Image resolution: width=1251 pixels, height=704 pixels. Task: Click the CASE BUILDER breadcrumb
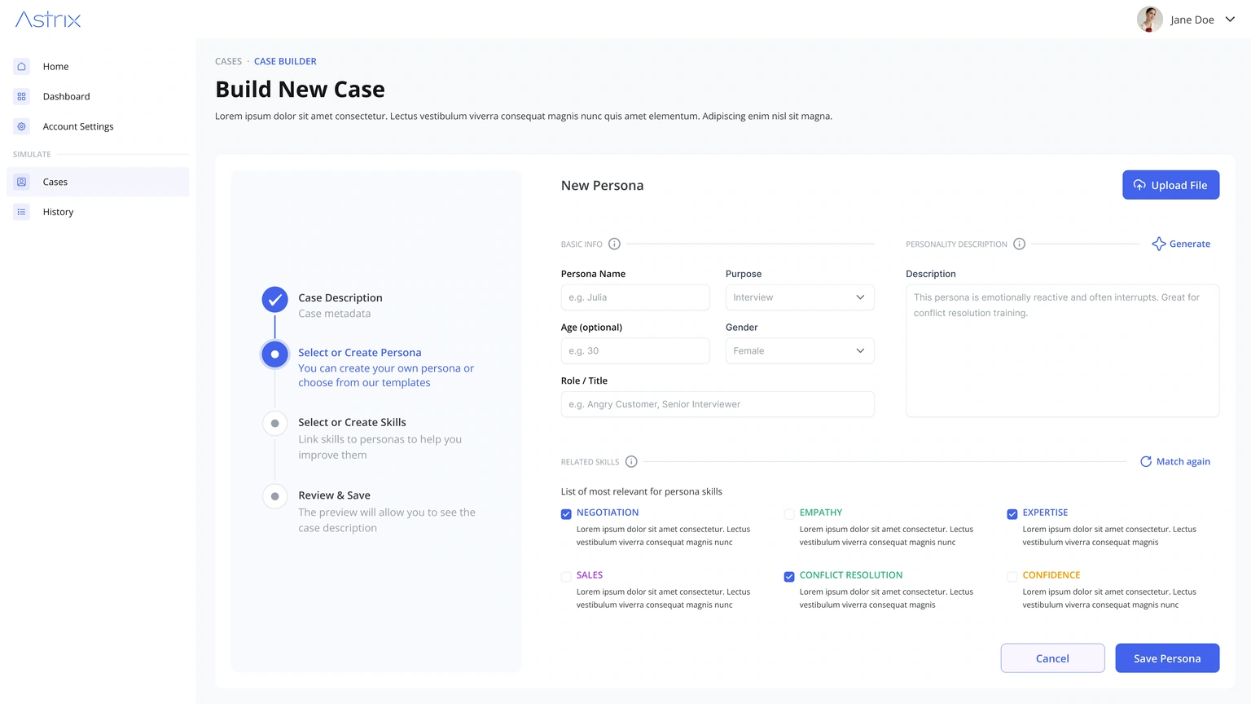[x=285, y=61]
